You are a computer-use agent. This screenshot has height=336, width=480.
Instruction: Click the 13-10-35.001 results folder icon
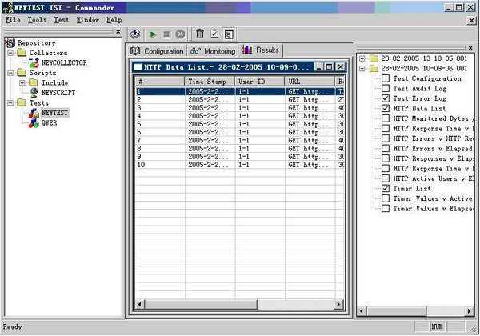374,58
